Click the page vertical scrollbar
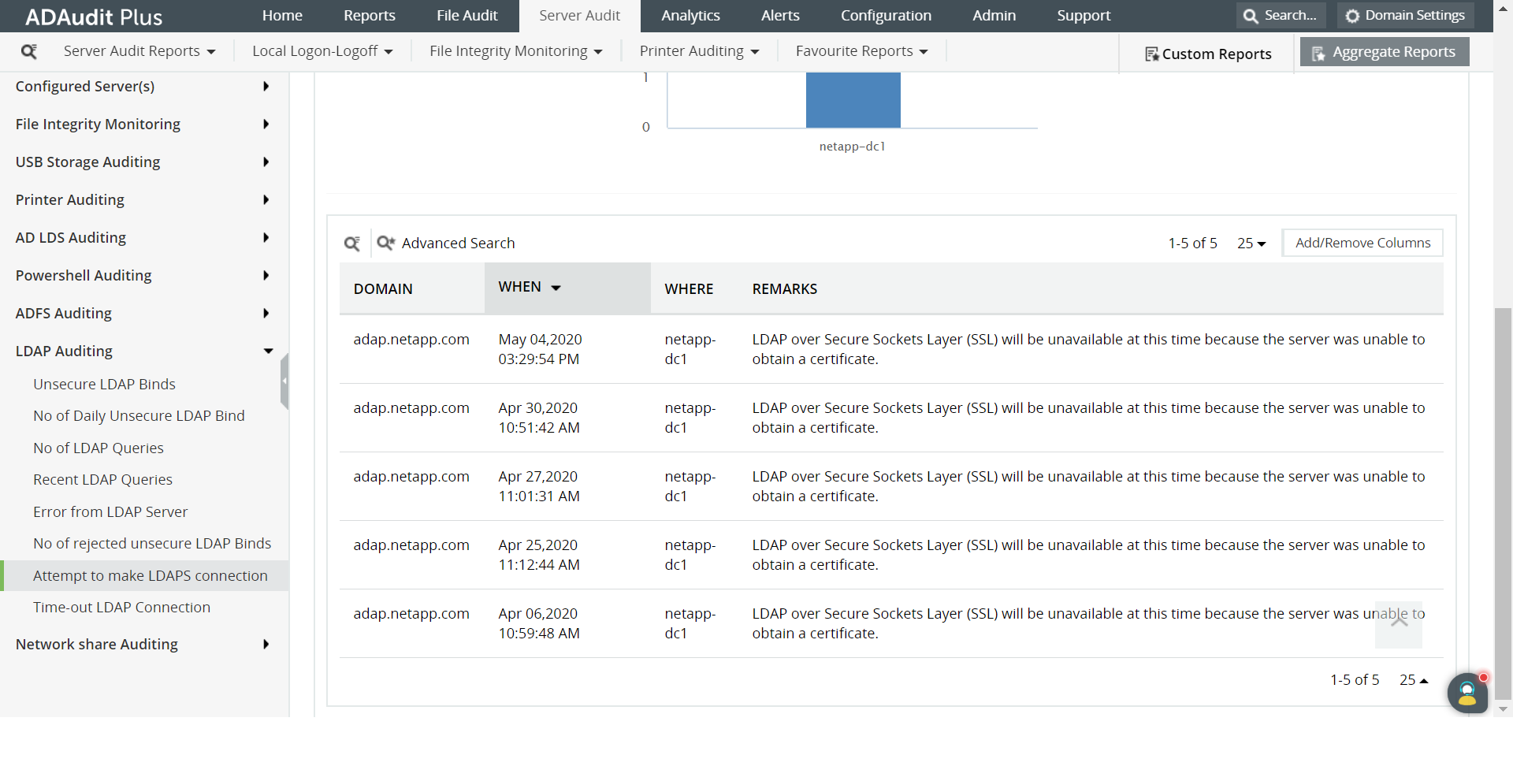1513x766 pixels. pos(1503,504)
